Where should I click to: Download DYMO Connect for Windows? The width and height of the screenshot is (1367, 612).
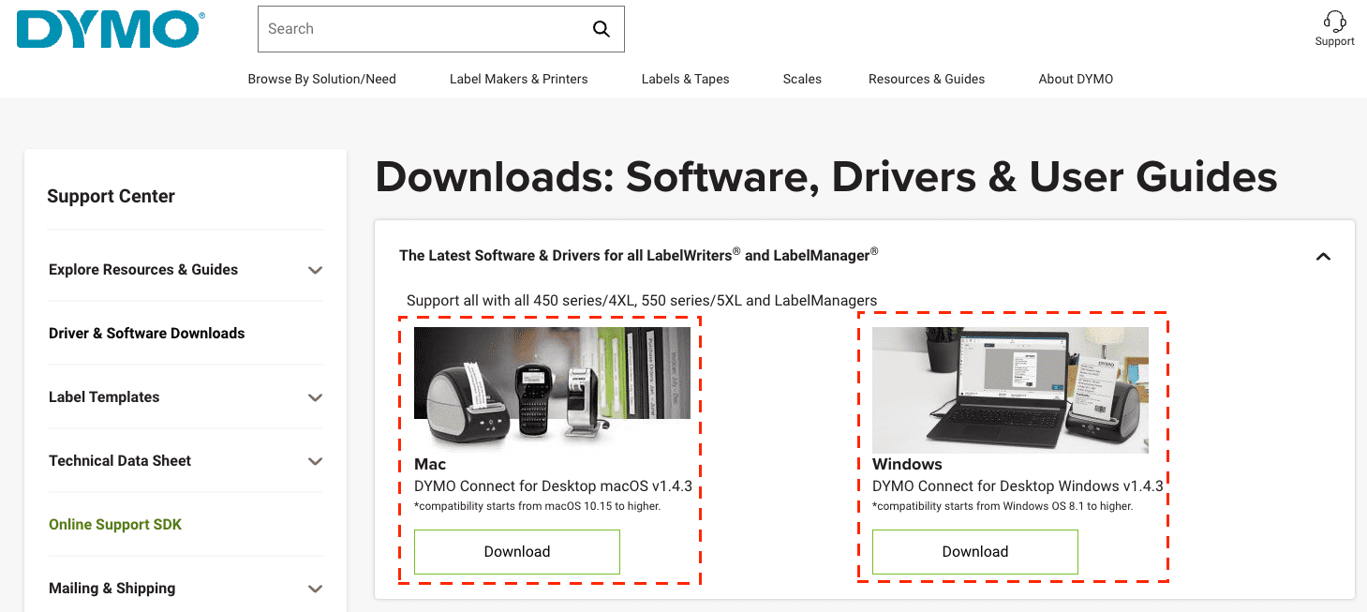(x=975, y=552)
